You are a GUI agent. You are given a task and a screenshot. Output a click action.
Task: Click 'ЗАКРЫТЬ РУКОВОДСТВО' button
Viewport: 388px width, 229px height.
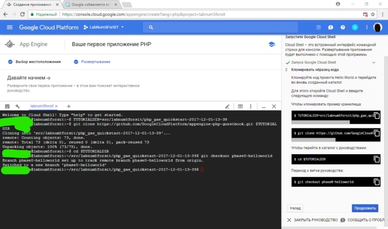coord(312,220)
